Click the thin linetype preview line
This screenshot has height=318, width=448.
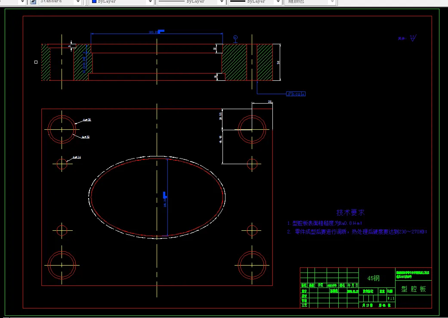[x=172, y=1]
